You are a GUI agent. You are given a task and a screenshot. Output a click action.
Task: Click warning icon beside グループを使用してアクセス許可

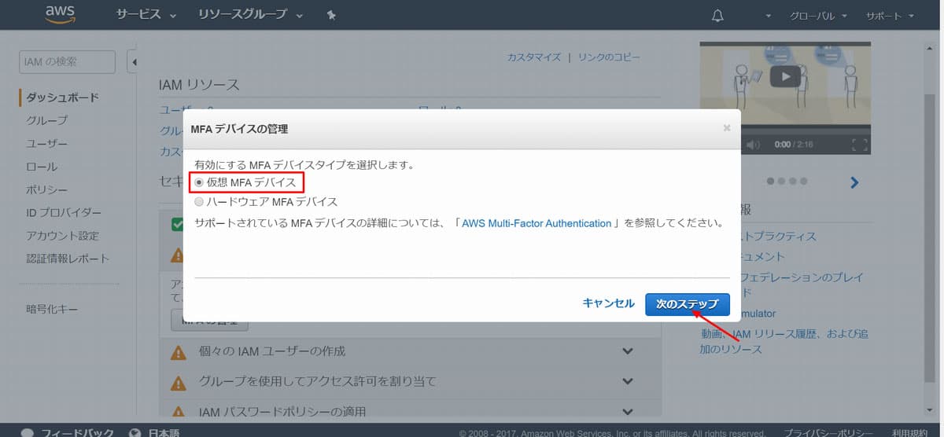(179, 382)
